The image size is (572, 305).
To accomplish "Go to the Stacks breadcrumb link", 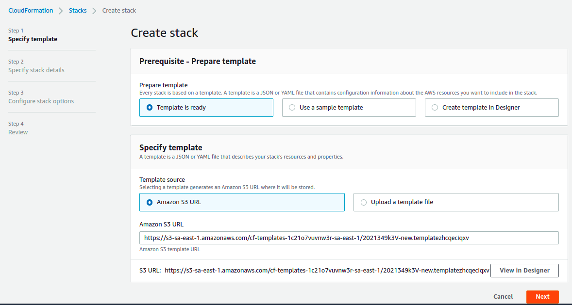I will [x=78, y=11].
